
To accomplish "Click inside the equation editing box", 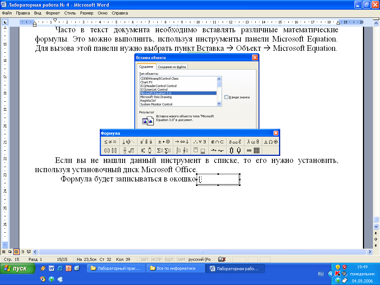I will point(218,180).
